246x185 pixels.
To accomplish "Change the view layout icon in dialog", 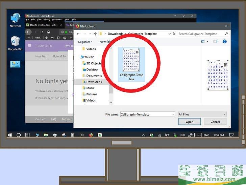I will (203, 42).
